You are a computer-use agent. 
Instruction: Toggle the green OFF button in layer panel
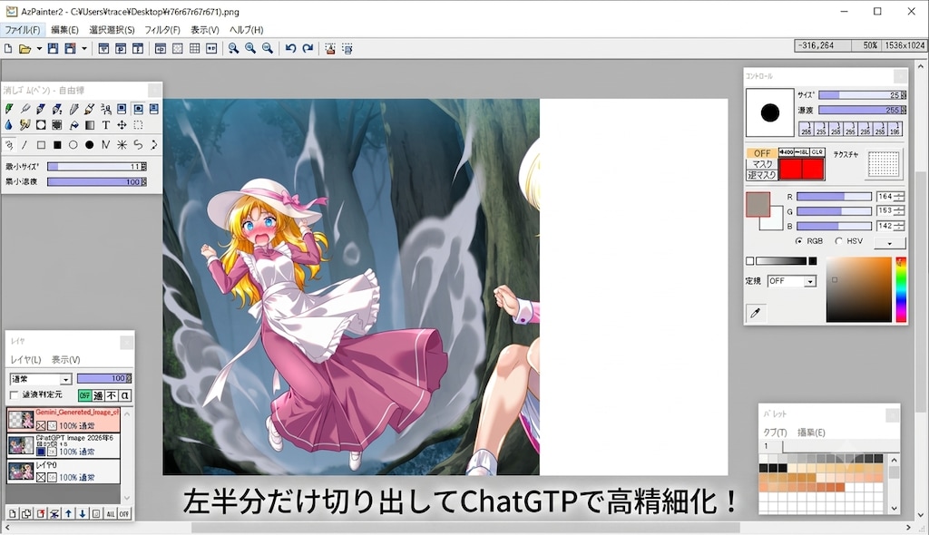coord(84,395)
